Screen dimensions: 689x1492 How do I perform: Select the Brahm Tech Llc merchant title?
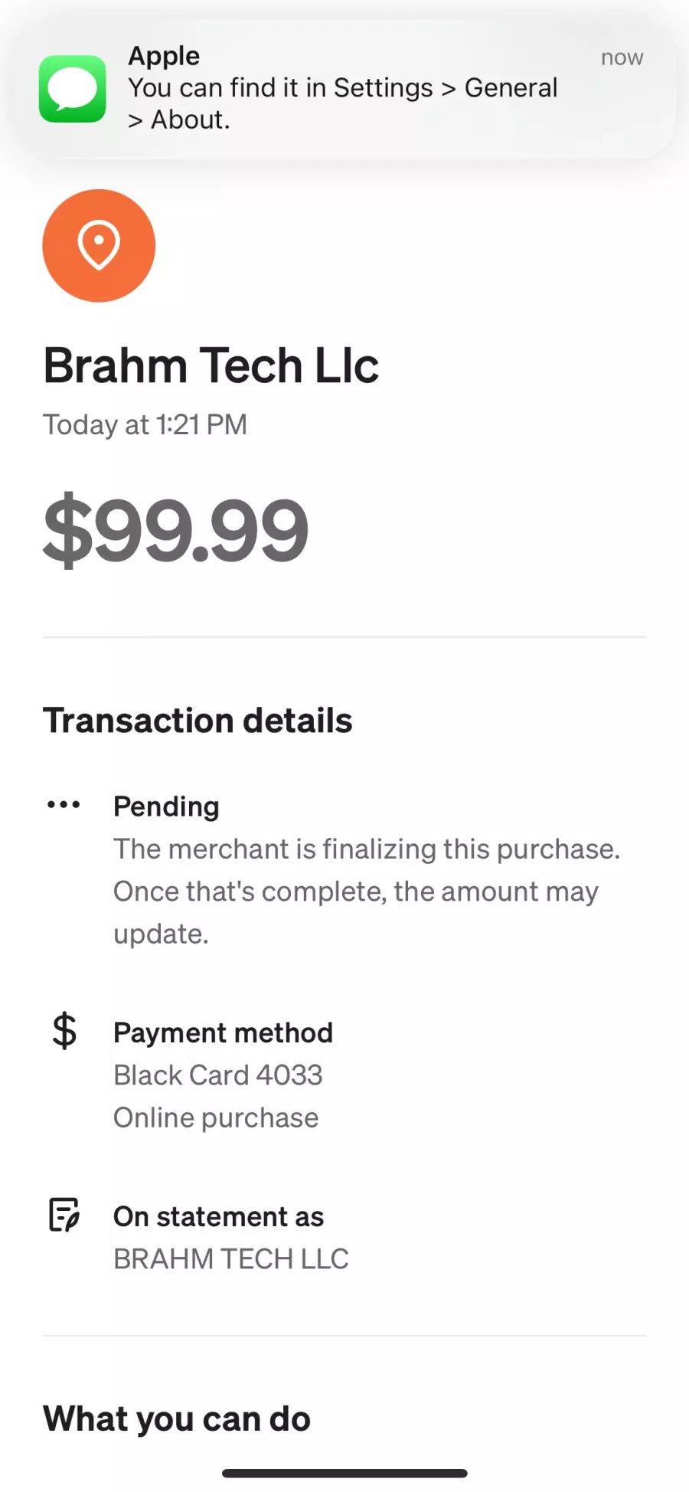(x=211, y=365)
